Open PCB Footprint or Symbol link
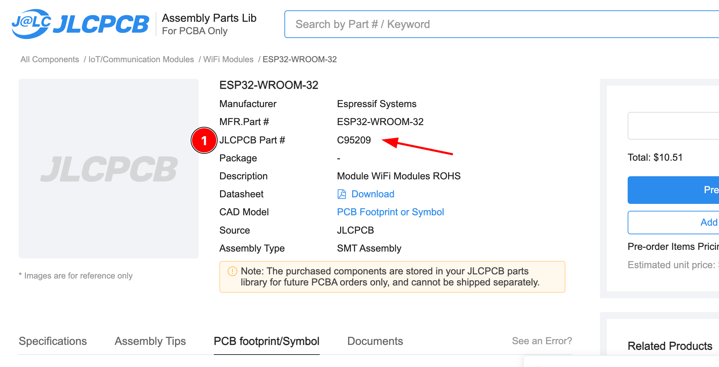This screenshot has width=719, height=367. [x=390, y=212]
